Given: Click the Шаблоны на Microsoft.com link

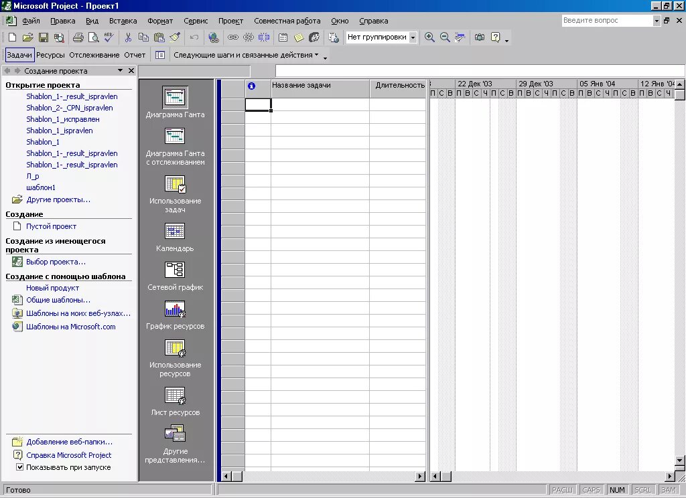Looking at the screenshot, I should click(71, 327).
